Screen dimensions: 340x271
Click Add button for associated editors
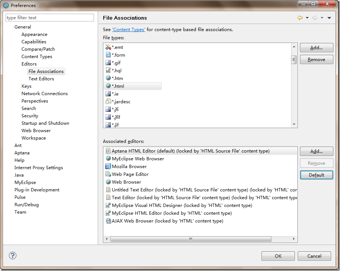[x=316, y=151]
